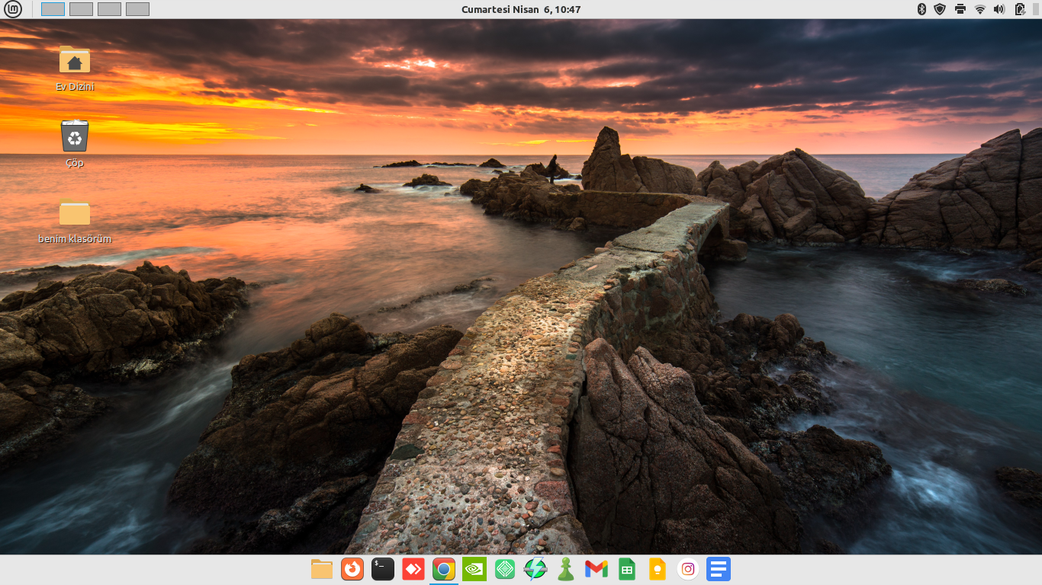Open the Wi-Fi network menu
This screenshot has width=1042, height=585.
click(x=980, y=9)
